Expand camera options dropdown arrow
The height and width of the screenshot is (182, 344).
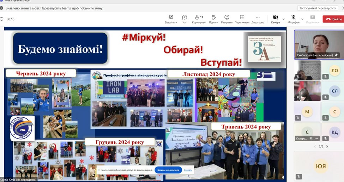[x=283, y=19]
